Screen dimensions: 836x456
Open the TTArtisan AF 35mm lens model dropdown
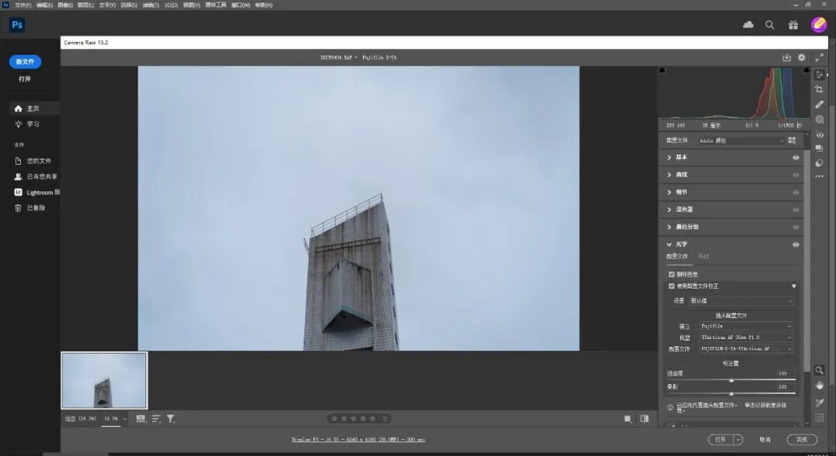click(x=746, y=337)
